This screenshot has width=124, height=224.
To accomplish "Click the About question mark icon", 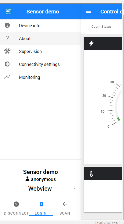I will point(7,38).
